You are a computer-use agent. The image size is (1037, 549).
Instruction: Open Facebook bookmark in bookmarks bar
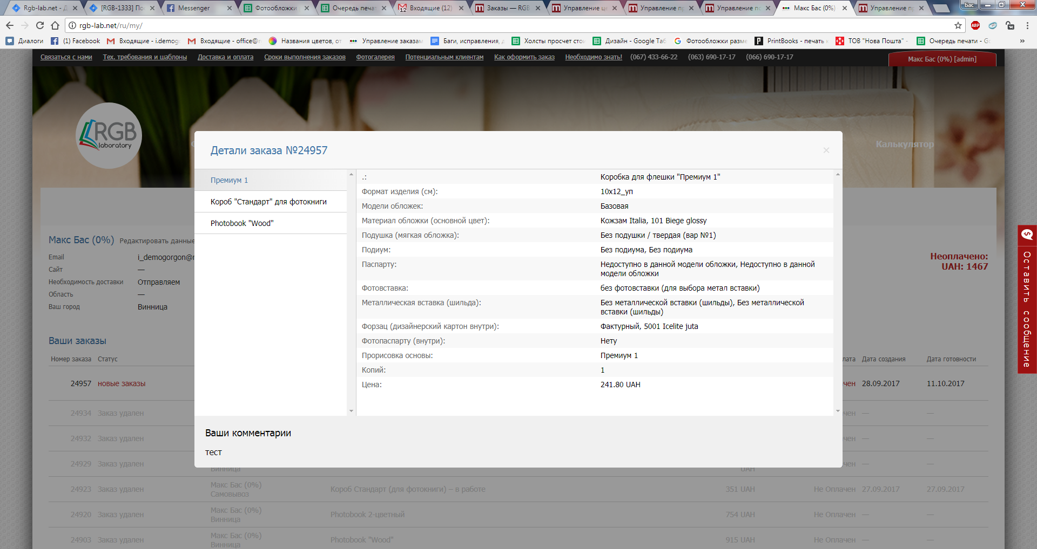[x=76, y=41]
